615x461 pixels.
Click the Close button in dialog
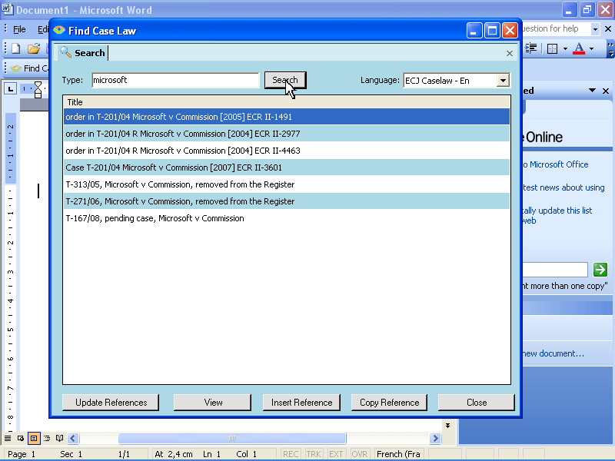tap(477, 403)
